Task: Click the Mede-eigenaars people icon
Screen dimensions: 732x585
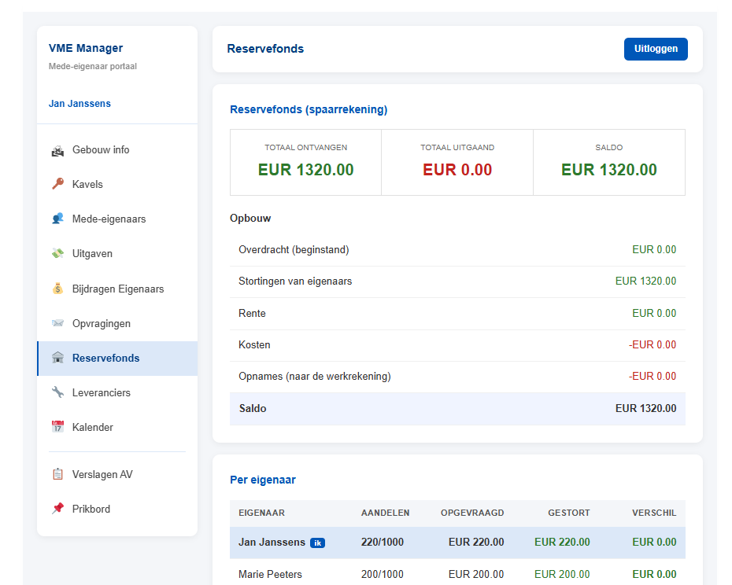Action: click(x=57, y=219)
